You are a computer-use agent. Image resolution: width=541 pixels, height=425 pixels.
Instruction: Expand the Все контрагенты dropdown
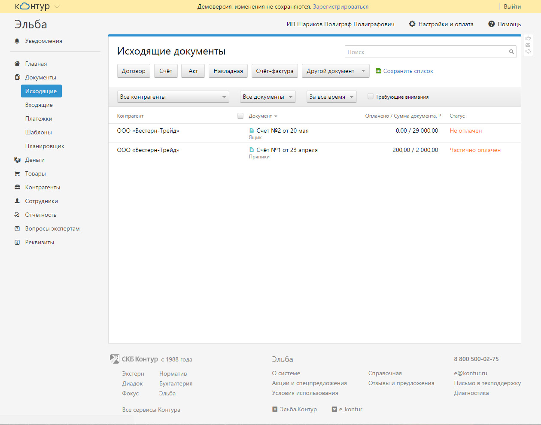(173, 97)
